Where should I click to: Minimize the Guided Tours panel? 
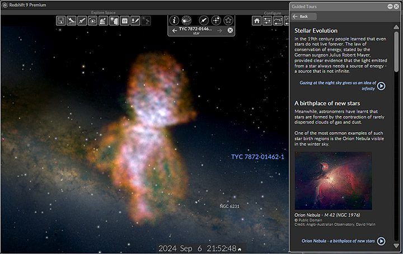(390, 7)
